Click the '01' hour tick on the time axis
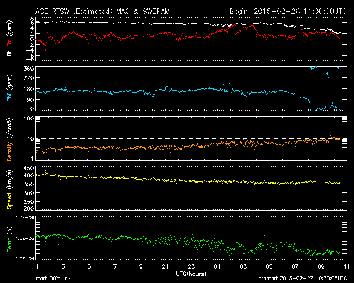 [217, 266]
